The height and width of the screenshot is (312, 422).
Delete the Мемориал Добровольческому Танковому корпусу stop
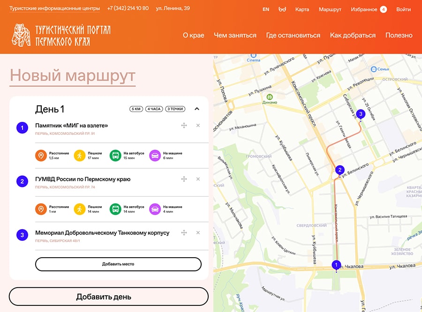pos(198,233)
